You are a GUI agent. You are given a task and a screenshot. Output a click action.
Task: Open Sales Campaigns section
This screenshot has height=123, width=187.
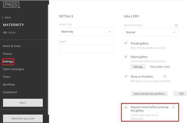(13, 69)
